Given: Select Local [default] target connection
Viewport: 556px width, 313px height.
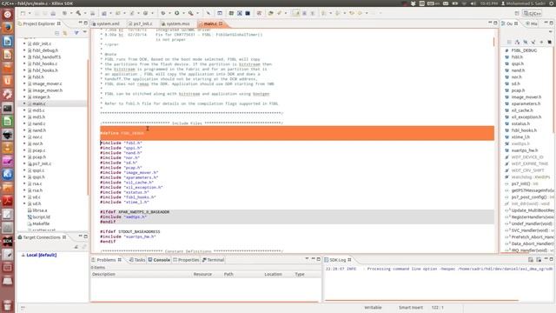Looking at the screenshot, I should [x=41, y=255].
